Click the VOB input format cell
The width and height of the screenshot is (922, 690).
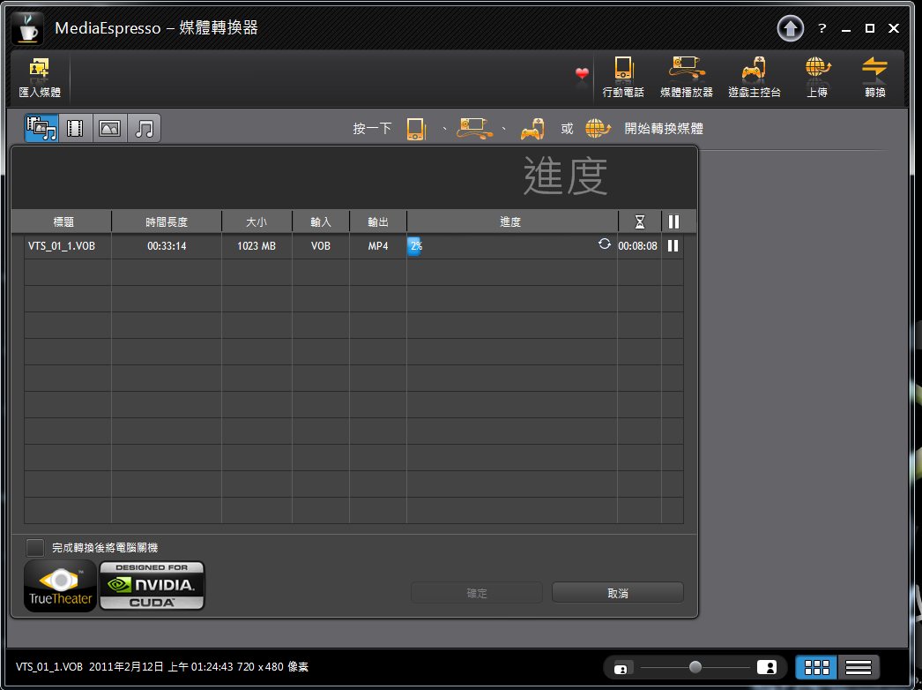[x=321, y=246]
